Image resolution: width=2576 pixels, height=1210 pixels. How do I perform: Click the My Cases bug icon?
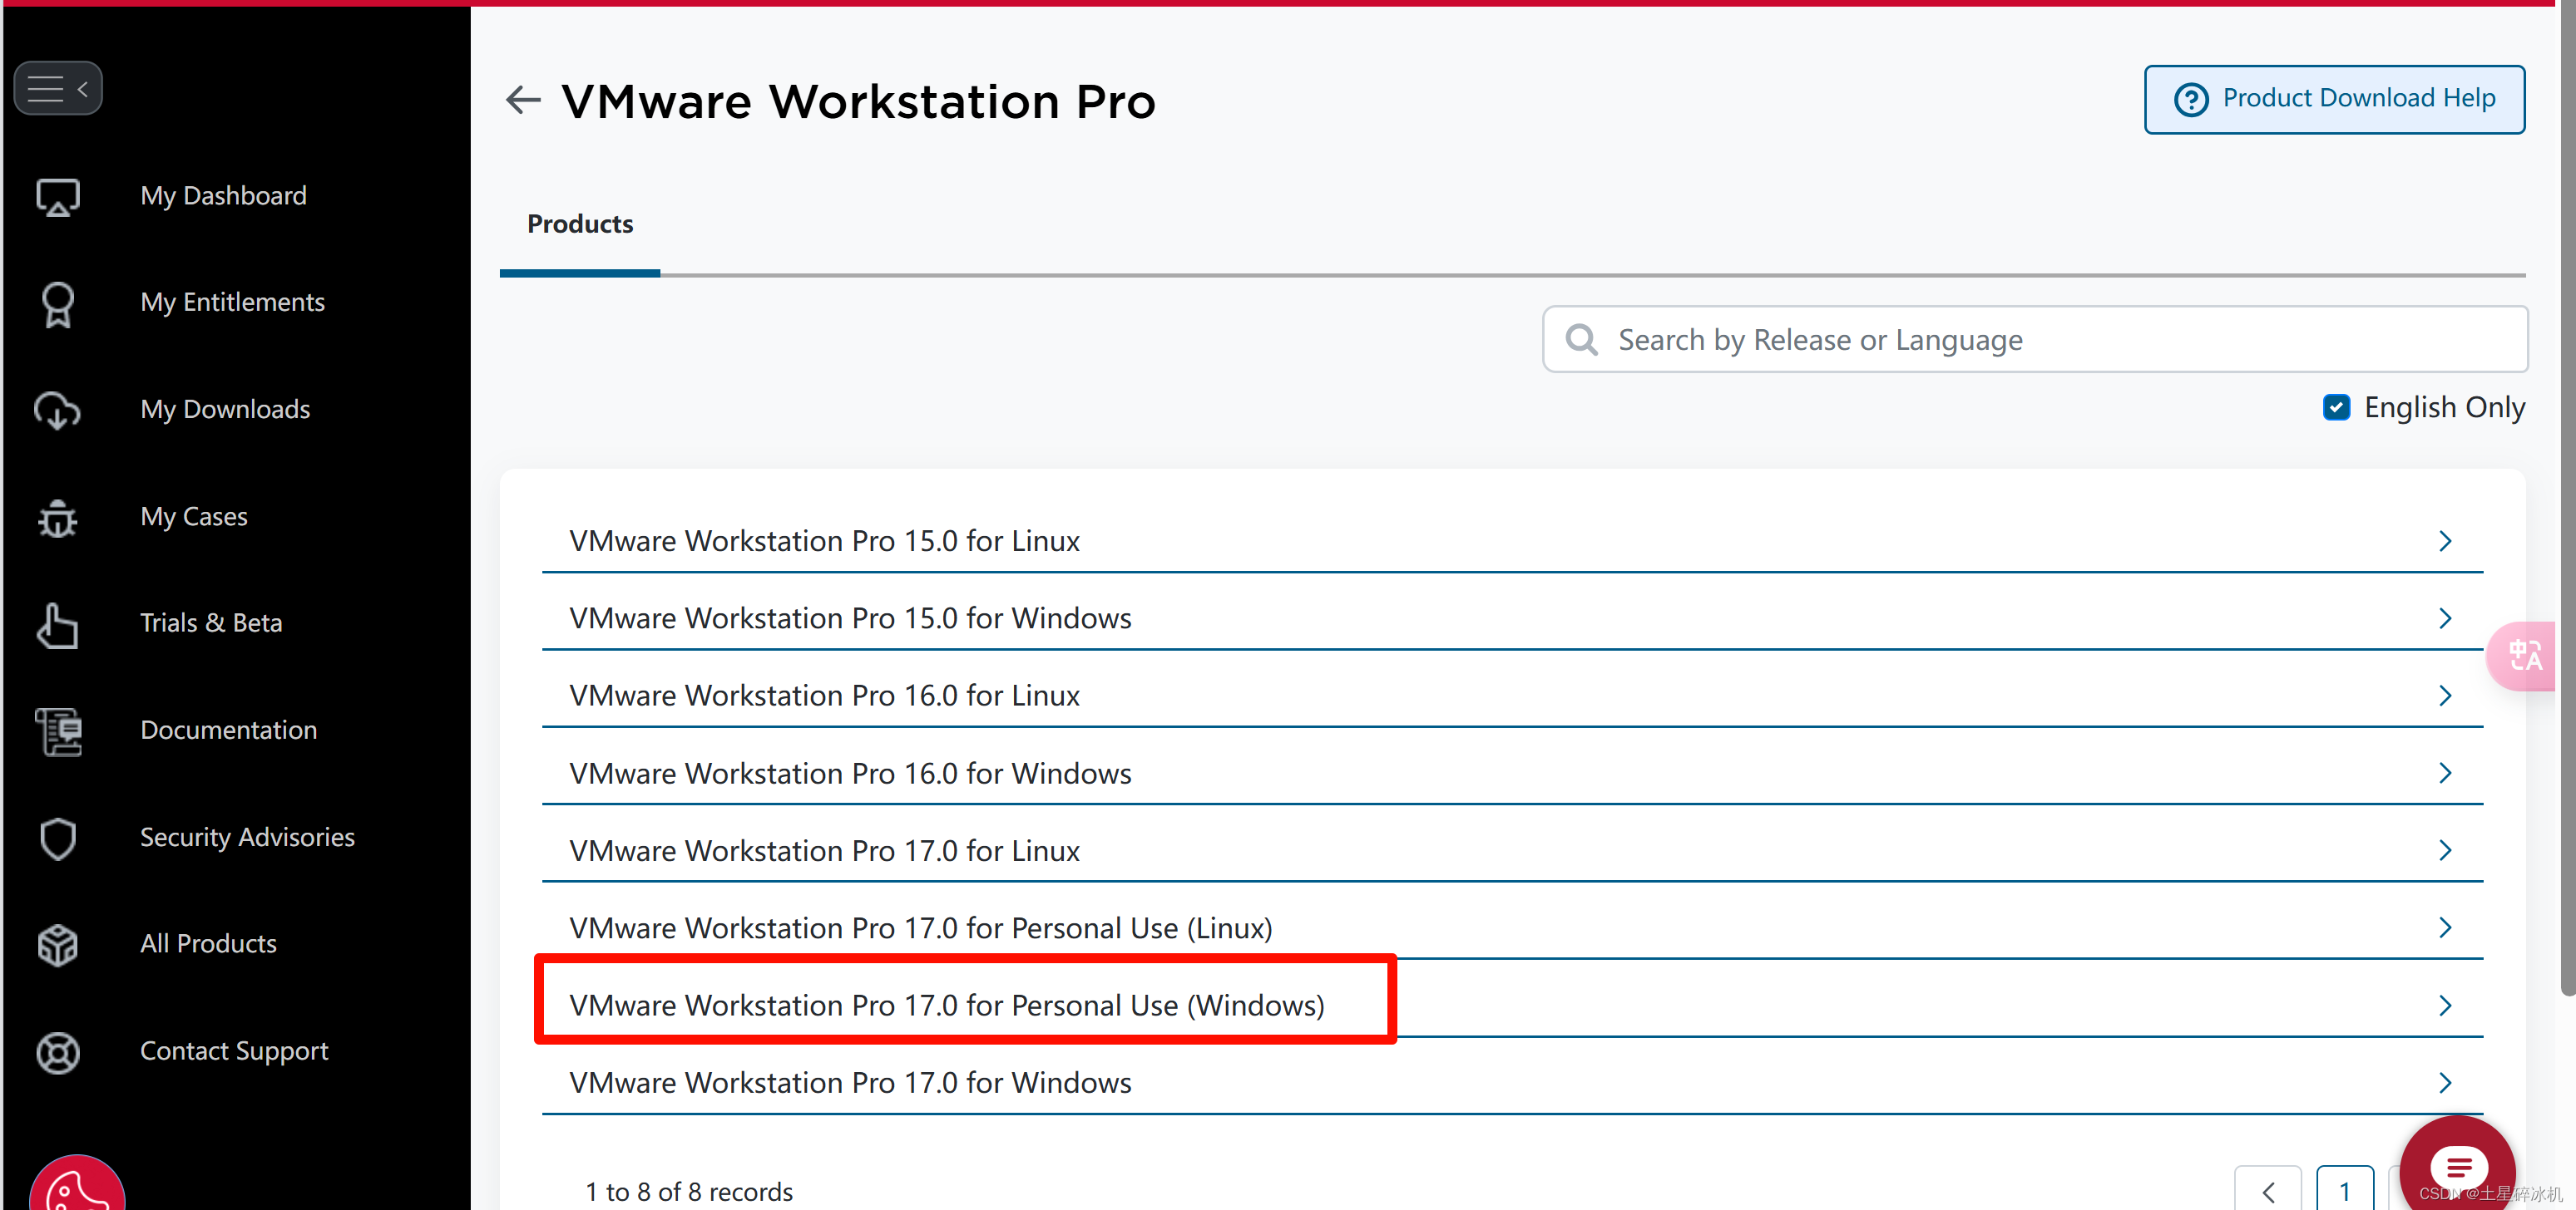(57, 518)
